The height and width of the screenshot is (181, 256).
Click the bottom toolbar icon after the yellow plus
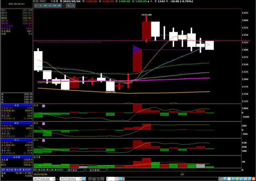point(241,179)
